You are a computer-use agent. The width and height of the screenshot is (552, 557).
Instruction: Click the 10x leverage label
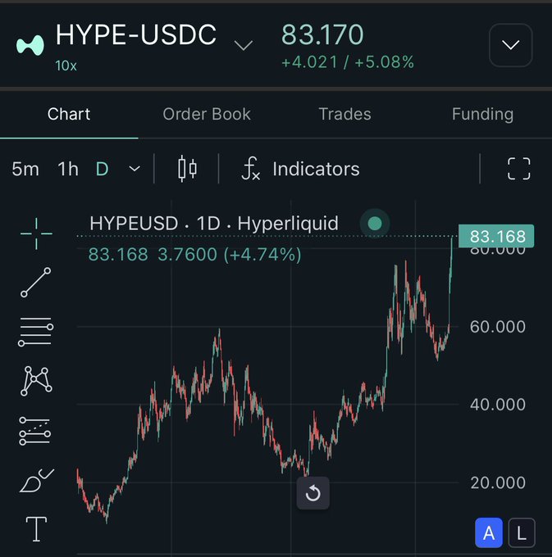click(66, 66)
